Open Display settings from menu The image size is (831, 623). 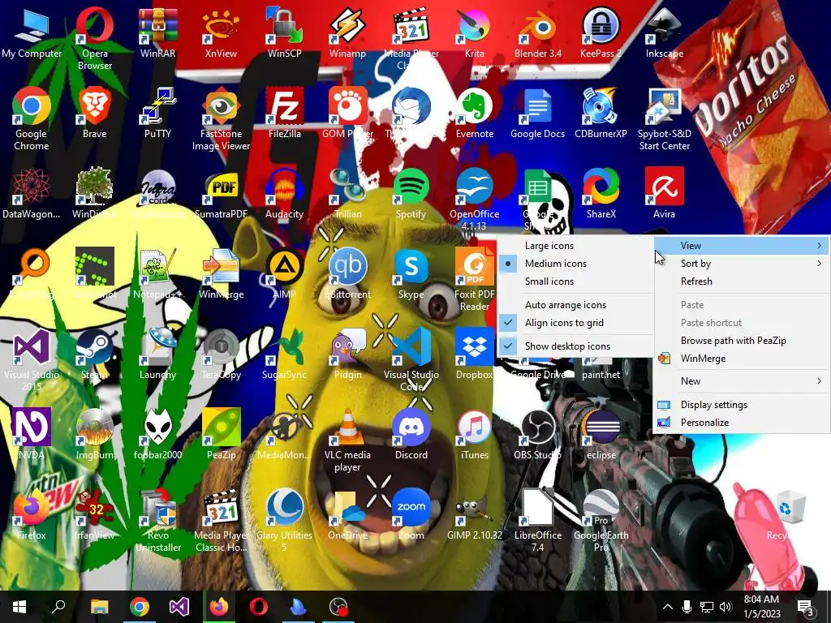(742, 405)
